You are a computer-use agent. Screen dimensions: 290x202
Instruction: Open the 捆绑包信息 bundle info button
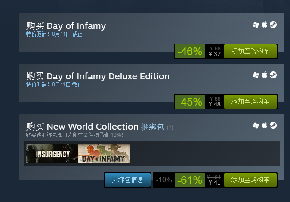click(x=127, y=180)
